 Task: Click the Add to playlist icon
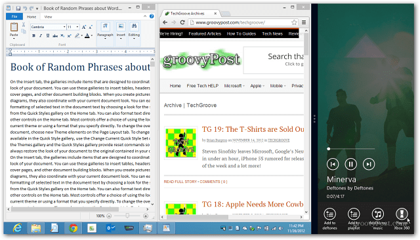pos(354,214)
